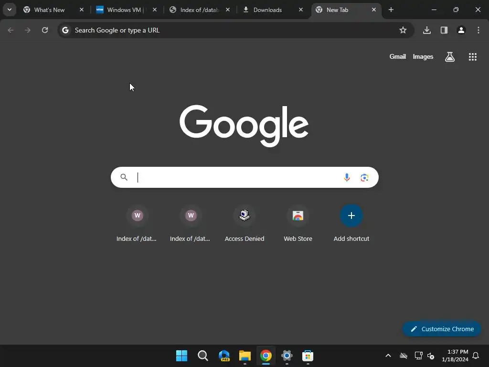Launch Edge preview from the taskbar

click(224, 356)
